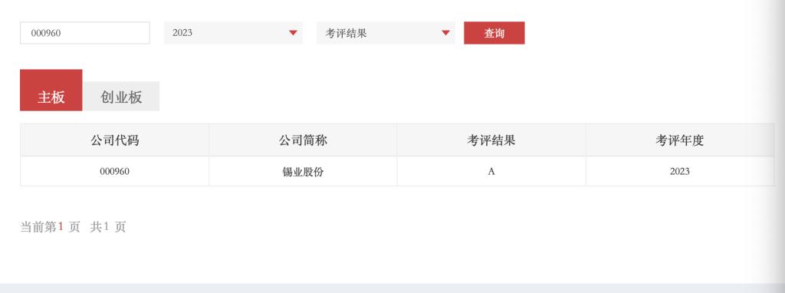Click the red arrow of year dropdown

coord(294,33)
